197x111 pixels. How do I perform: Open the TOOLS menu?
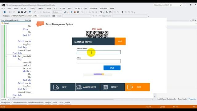click(x=62, y=8)
